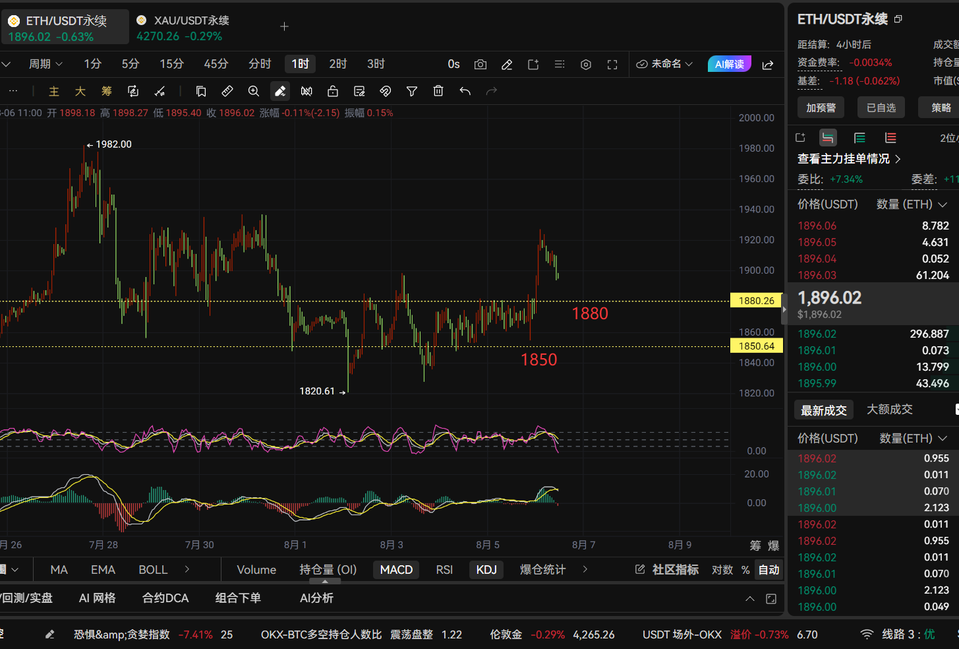Select the ruler measurement tool
Viewport: 959px width, 649px height.
[227, 91]
